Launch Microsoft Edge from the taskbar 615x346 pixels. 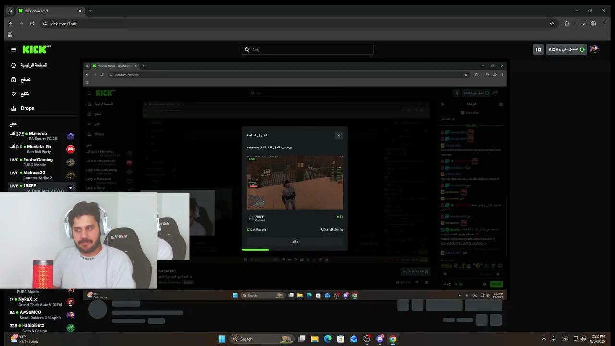[328, 339]
